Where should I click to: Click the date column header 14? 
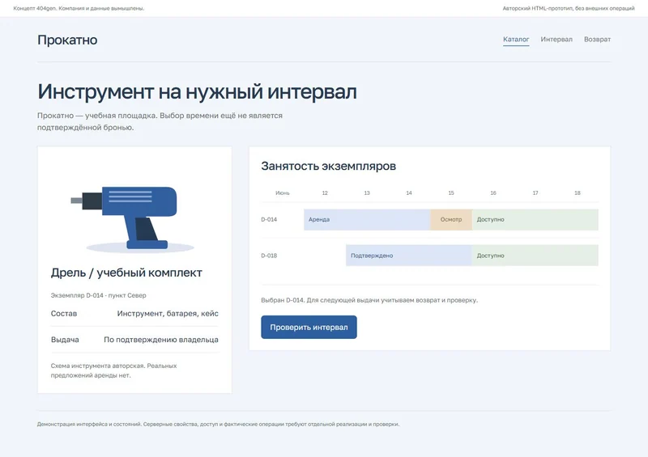click(409, 193)
